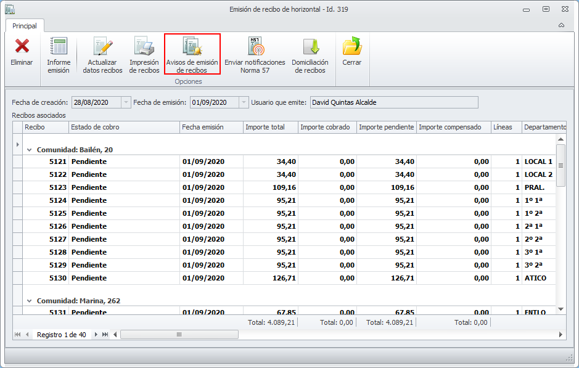Open the Fecha de emisión dropdown
Screen dimensions: 579x368
[244, 102]
